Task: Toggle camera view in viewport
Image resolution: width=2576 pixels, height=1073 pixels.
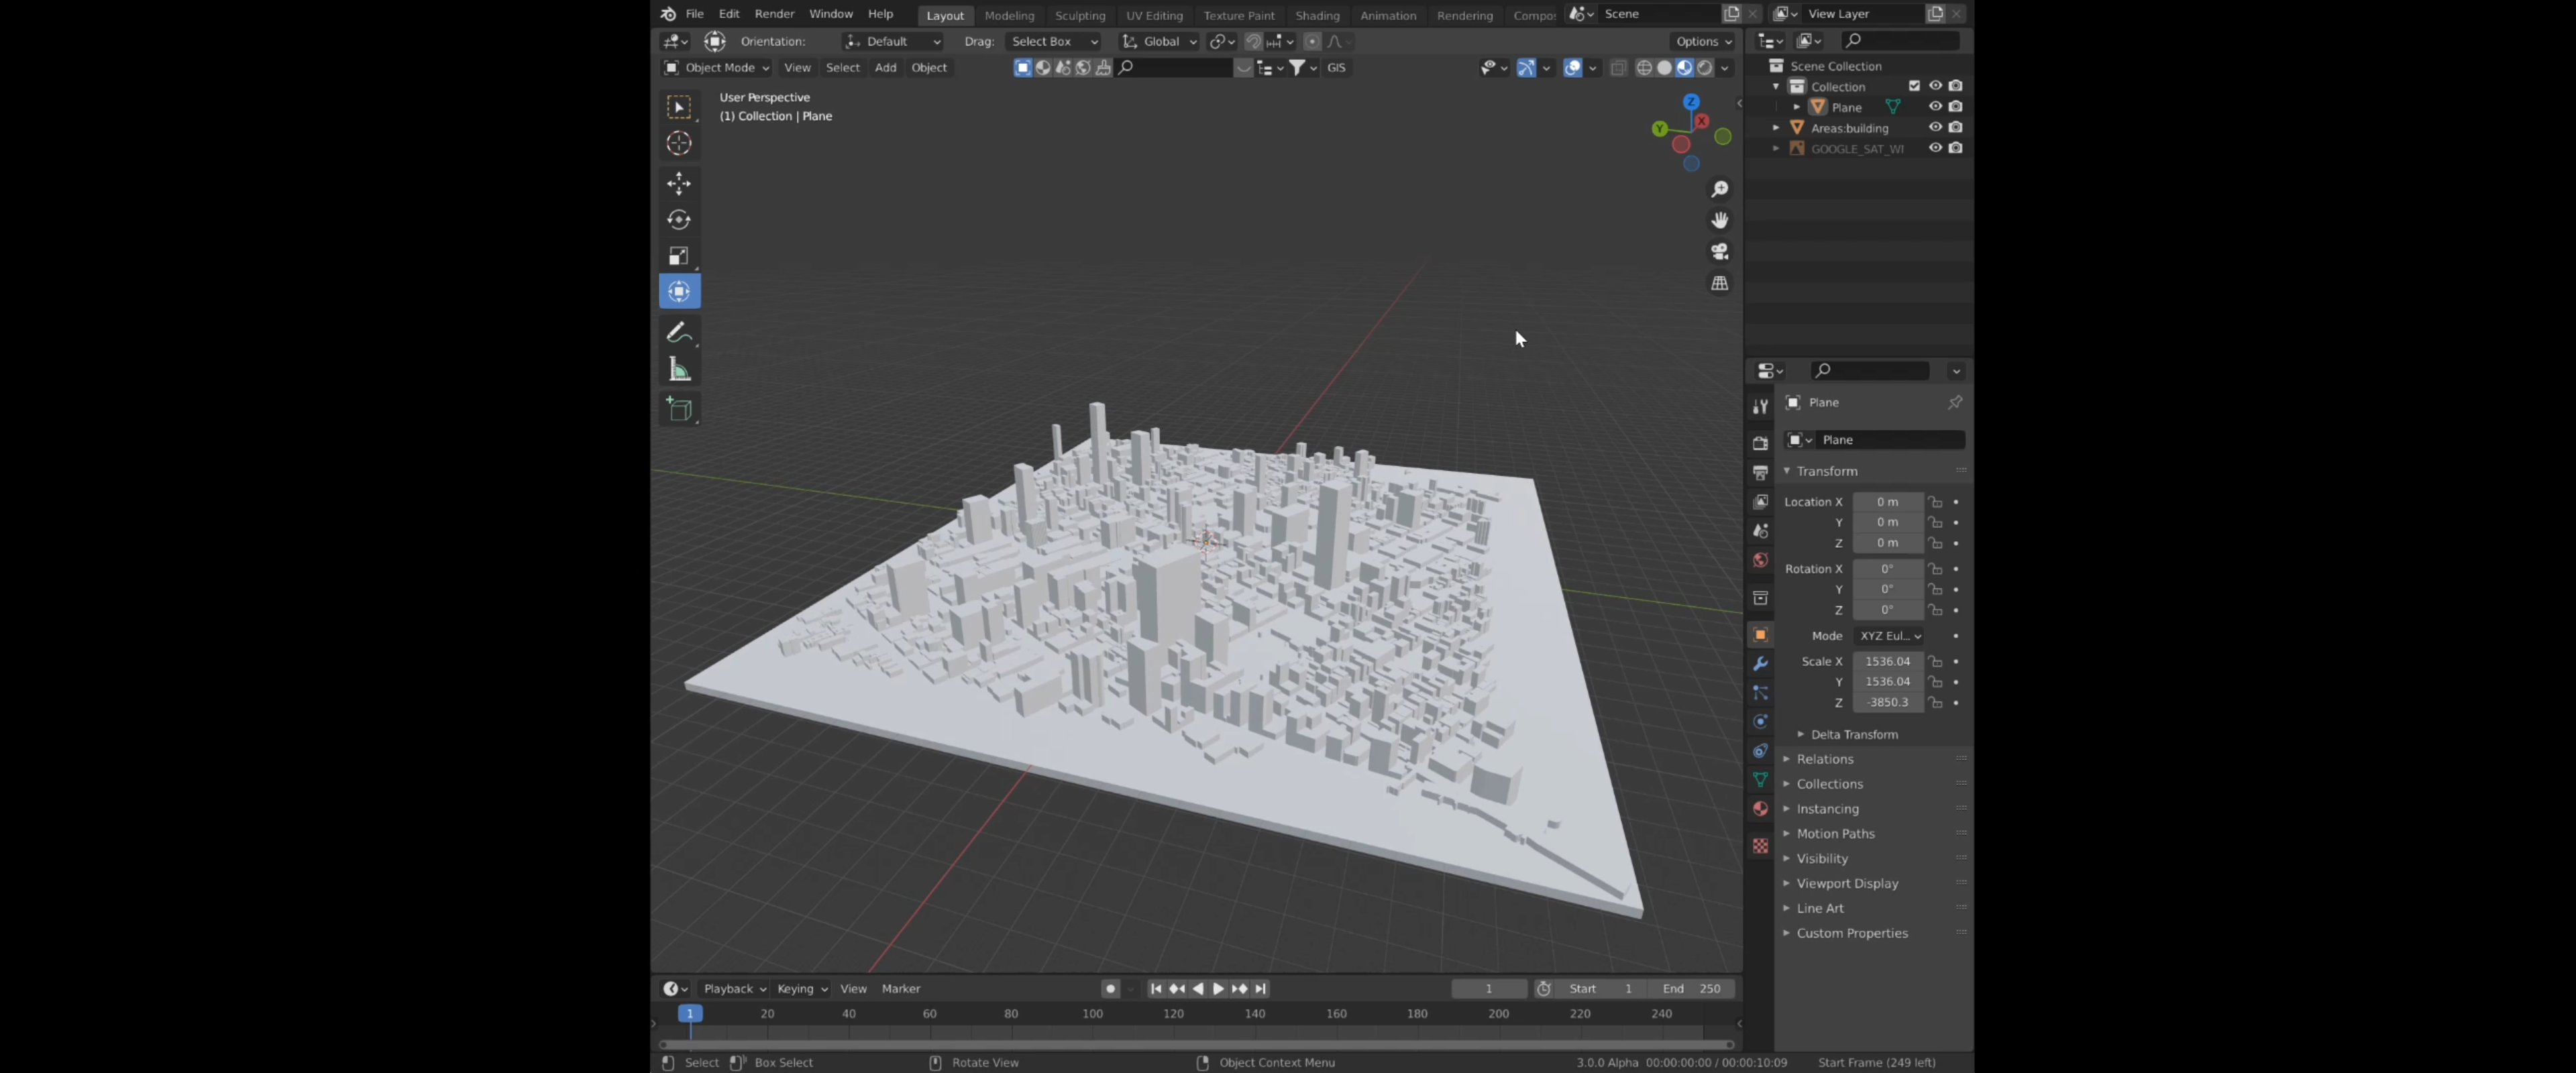Action: [x=1720, y=251]
